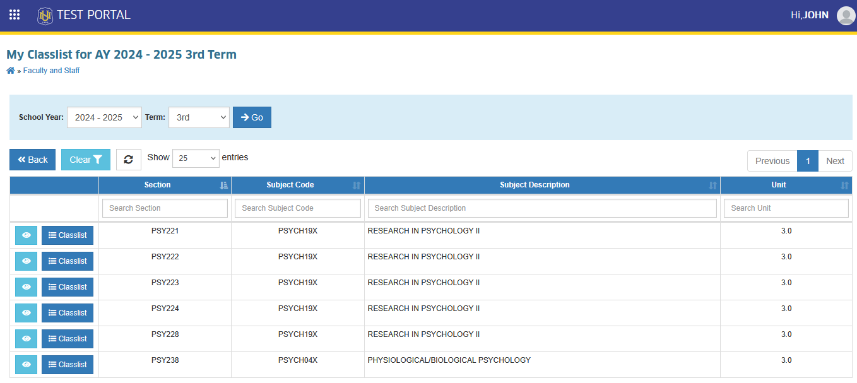857x383 pixels.
Task: Click the Back button
Action: pyautogui.click(x=33, y=160)
